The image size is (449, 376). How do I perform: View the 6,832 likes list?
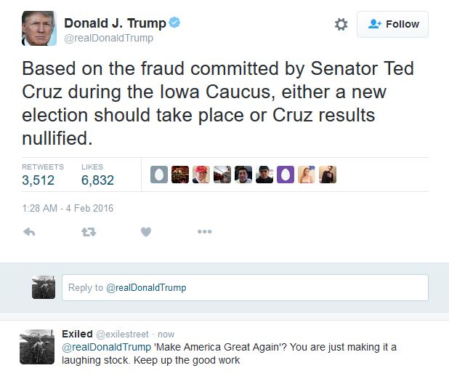[97, 180]
